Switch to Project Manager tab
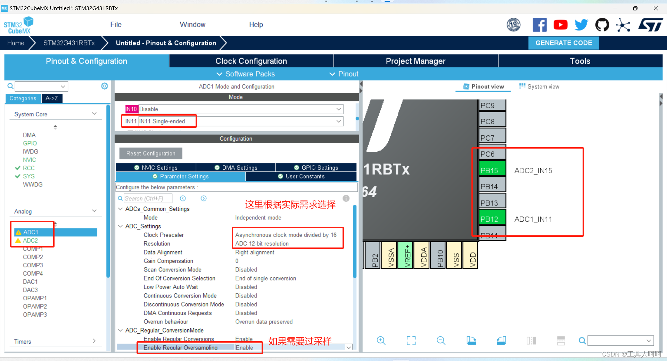Screen dimensions: 667x361 click(415, 61)
